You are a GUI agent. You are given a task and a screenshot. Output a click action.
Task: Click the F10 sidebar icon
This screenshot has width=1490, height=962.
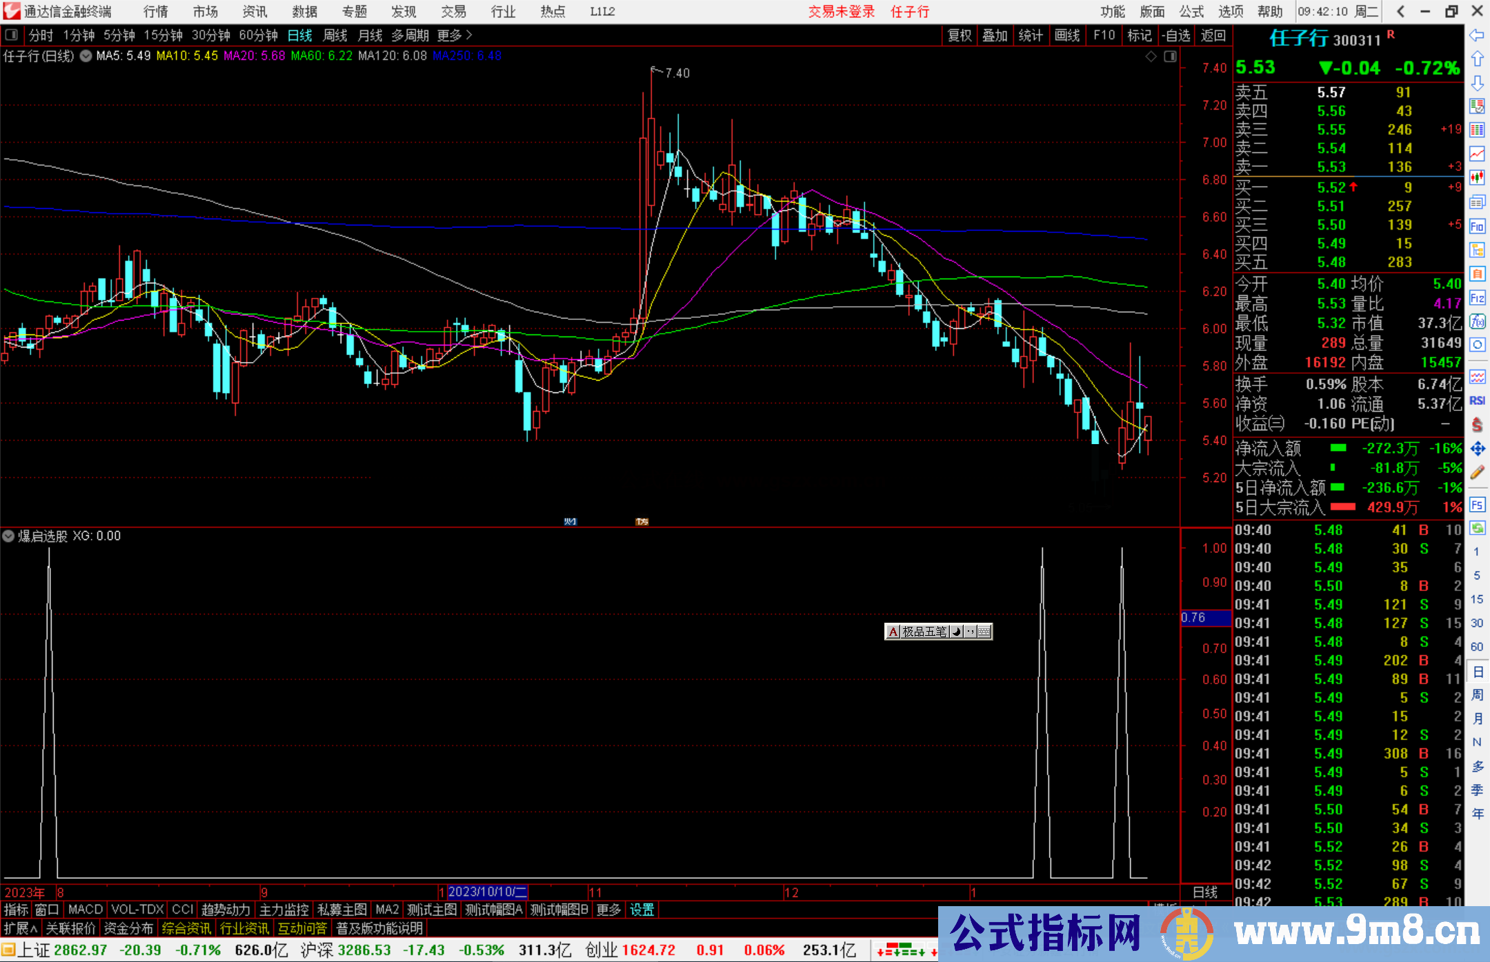(1477, 226)
